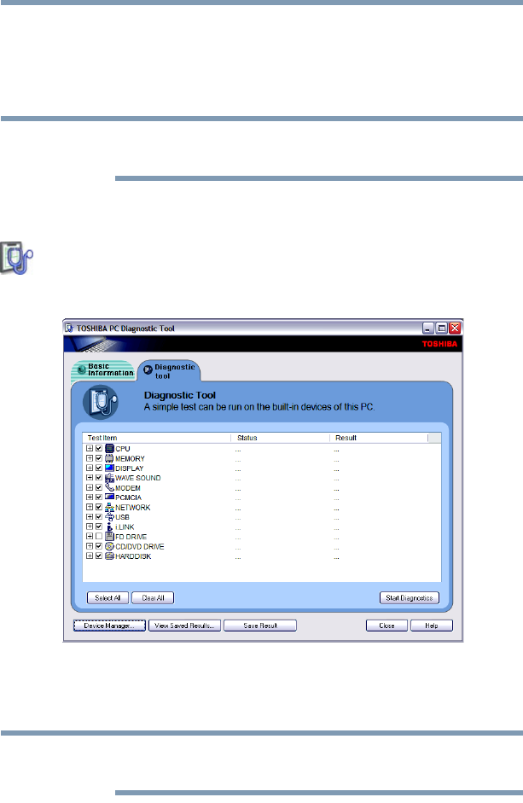Select the HARDDISK label text
The image size is (523, 803).
tap(133, 556)
